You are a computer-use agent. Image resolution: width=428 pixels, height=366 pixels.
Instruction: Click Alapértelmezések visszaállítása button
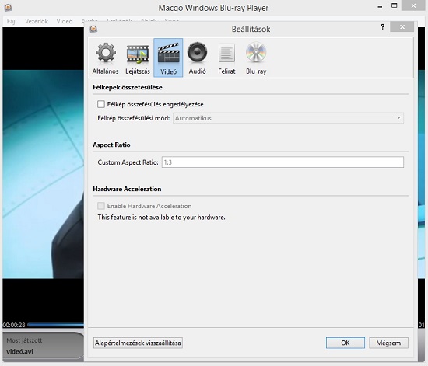[x=138, y=343]
